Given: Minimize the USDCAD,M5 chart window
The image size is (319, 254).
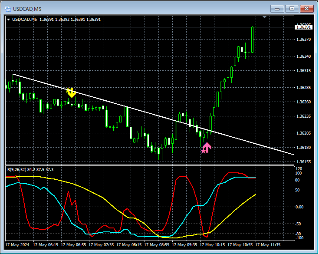Looking at the screenshot, I should click(277, 9).
